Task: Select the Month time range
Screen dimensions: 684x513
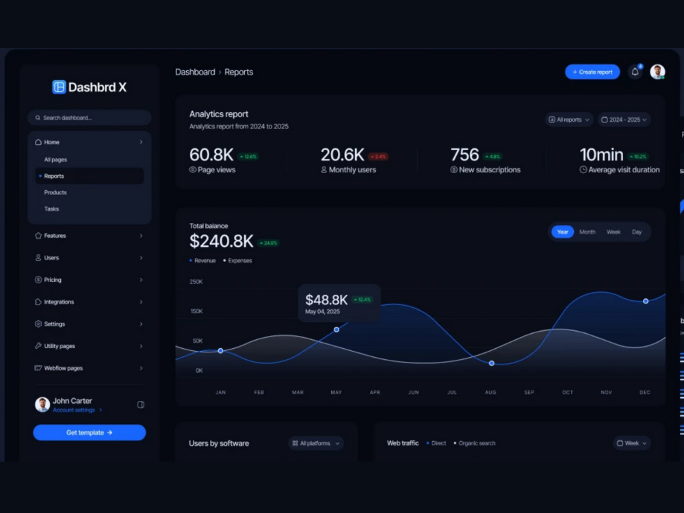Action: (587, 232)
